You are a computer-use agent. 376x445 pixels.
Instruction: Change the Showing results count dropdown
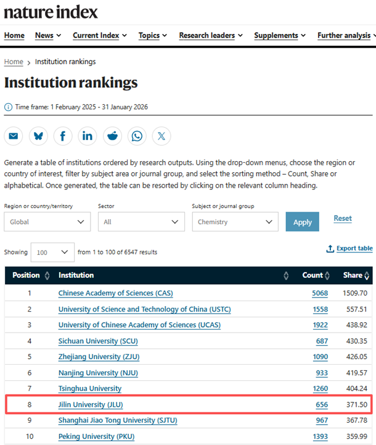(x=52, y=252)
